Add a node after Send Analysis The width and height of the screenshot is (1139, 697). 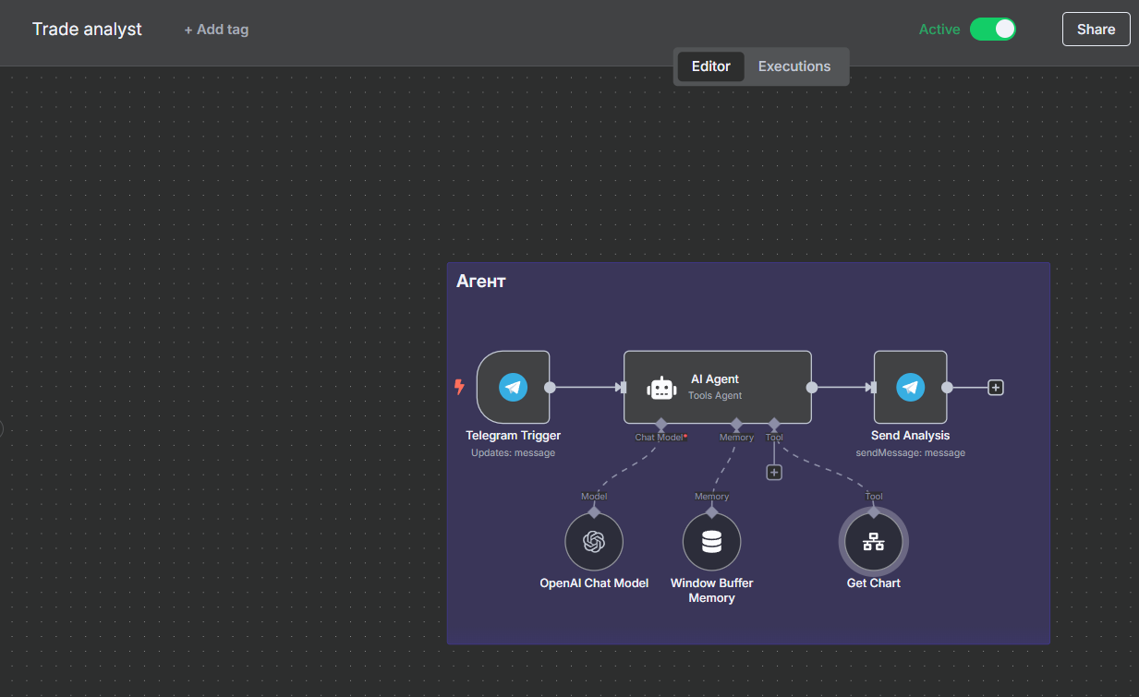pos(996,388)
